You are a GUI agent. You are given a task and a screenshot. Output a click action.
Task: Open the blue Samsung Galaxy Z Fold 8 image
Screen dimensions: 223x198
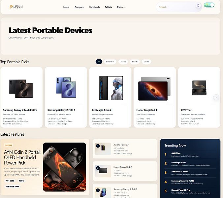click(66, 87)
